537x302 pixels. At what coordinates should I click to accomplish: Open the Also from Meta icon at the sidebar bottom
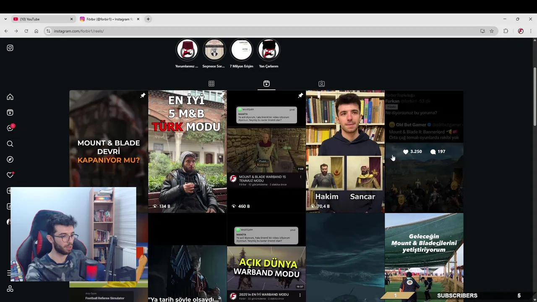(10, 289)
